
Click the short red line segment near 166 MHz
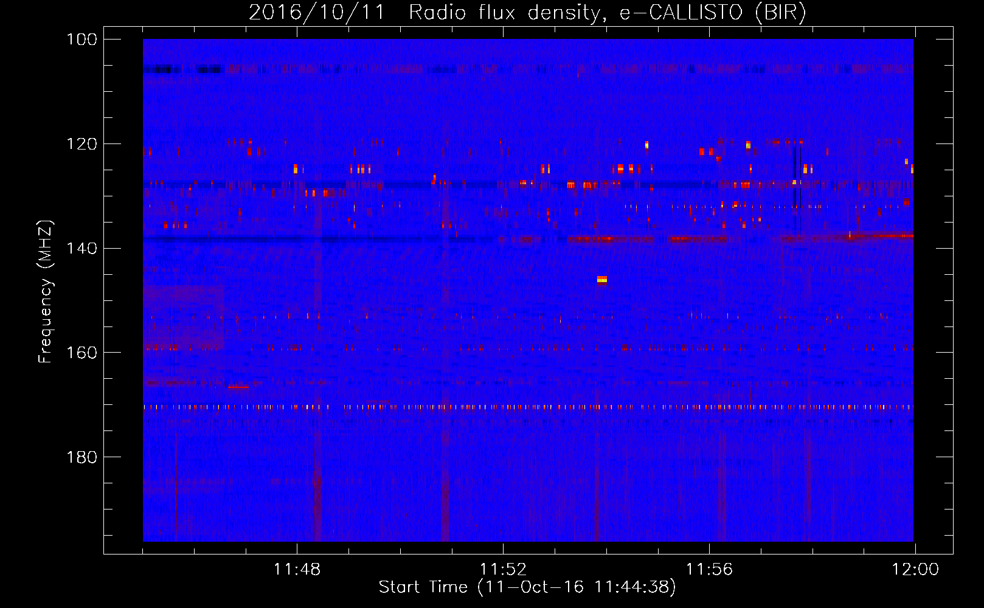pos(238,387)
